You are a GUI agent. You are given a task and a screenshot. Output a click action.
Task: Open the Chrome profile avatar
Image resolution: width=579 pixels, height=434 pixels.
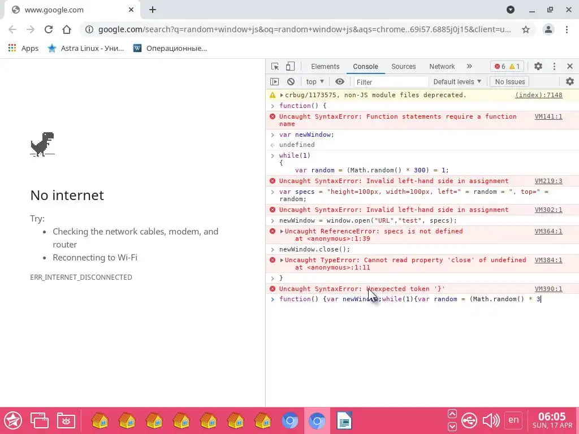548,29
